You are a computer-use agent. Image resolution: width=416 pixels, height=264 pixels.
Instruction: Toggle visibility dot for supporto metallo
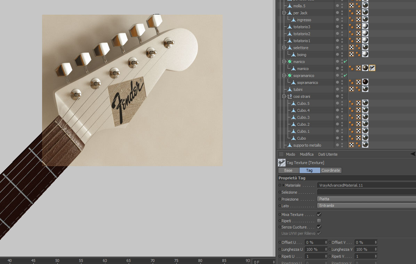(x=337, y=145)
